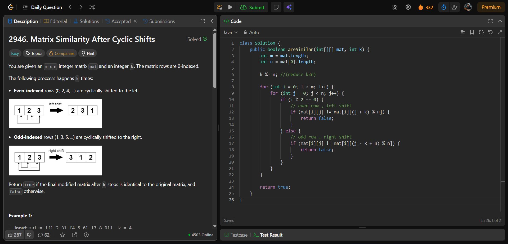Screen dimensions: 508x244
Task: Bookmark the code with bookmark icon
Action: tap(472, 32)
